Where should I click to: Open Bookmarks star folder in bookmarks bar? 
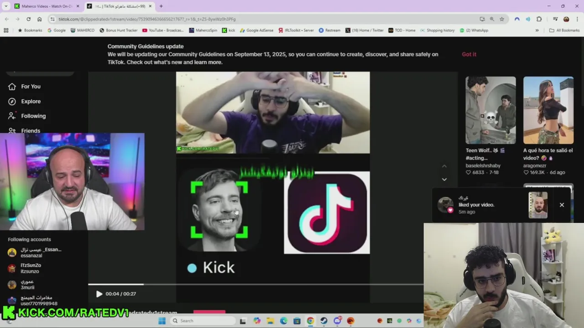tap(30, 31)
